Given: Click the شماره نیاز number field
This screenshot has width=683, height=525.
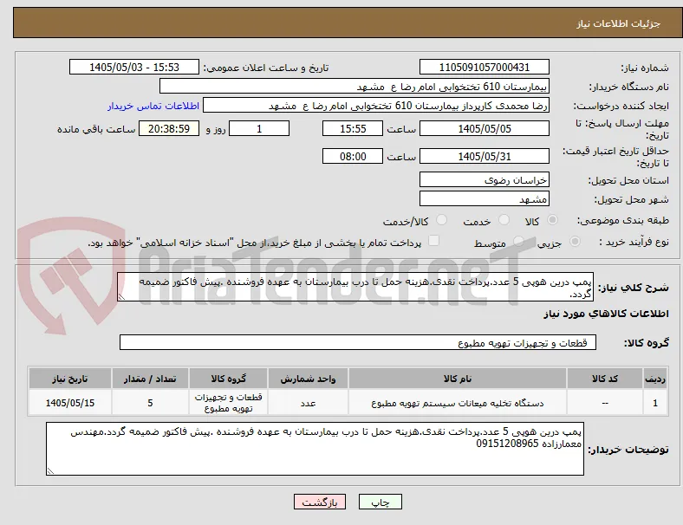Looking at the screenshot, I should [484, 67].
